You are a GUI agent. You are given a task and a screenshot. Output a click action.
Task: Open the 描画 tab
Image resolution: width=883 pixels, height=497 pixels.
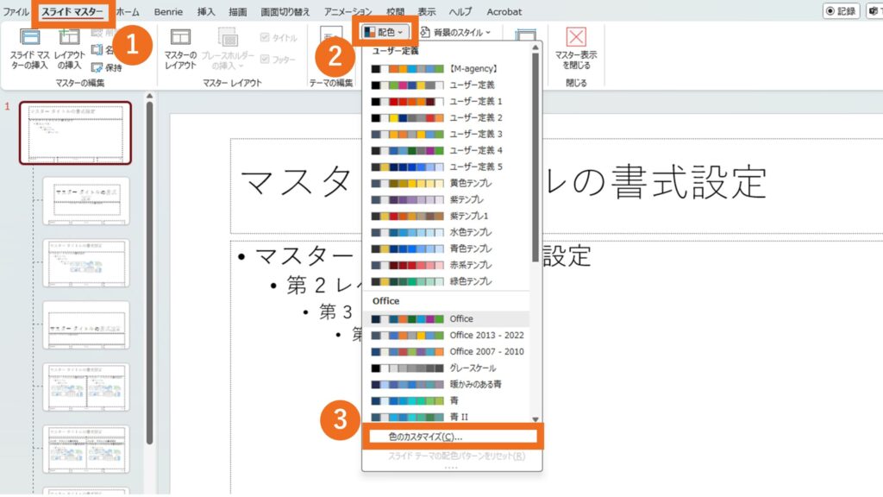pyautogui.click(x=238, y=11)
